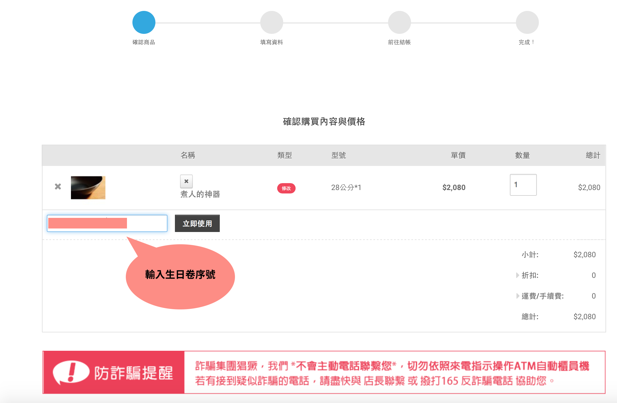Image resolution: width=617 pixels, height=403 pixels.
Task: Open the bowl product thumbnail
Action: [88, 187]
